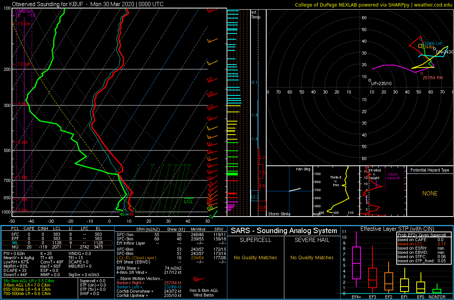
Task: Click the '257/54 RM' hodograph label
Action: click(x=432, y=78)
